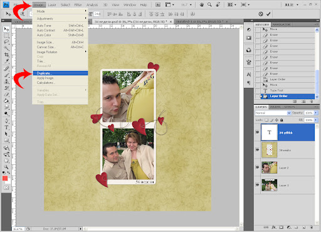321x232 pixels.
Task: Choose Image Size menu item
Action: click(60, 42)
